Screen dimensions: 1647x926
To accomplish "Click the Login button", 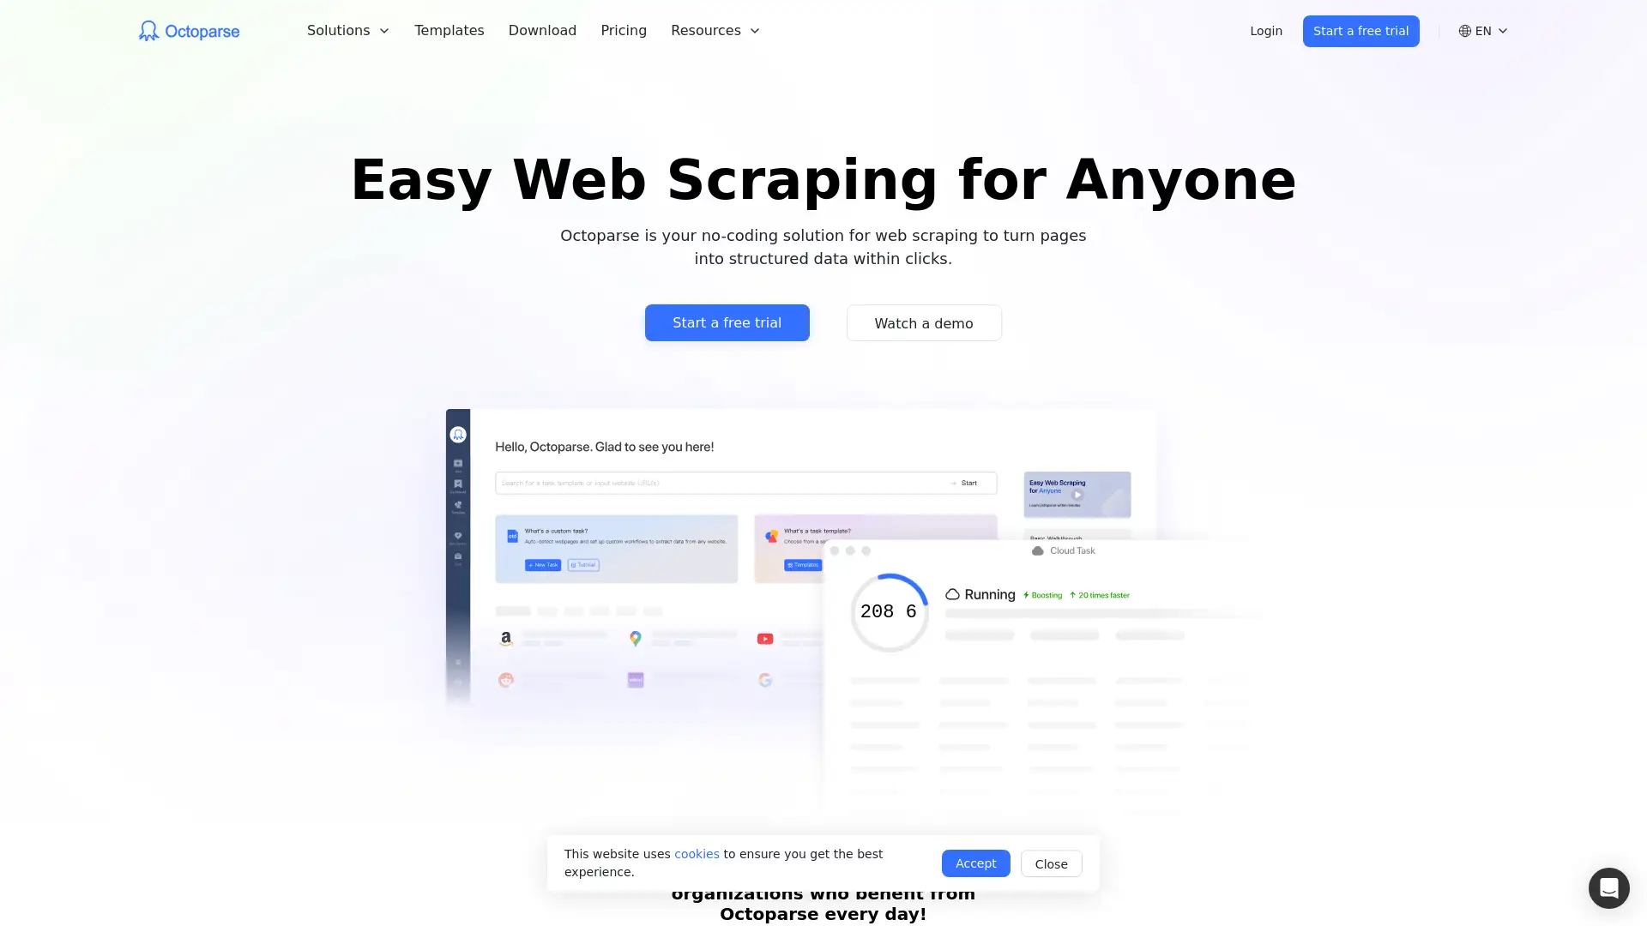I will [x=1266, y=31].
